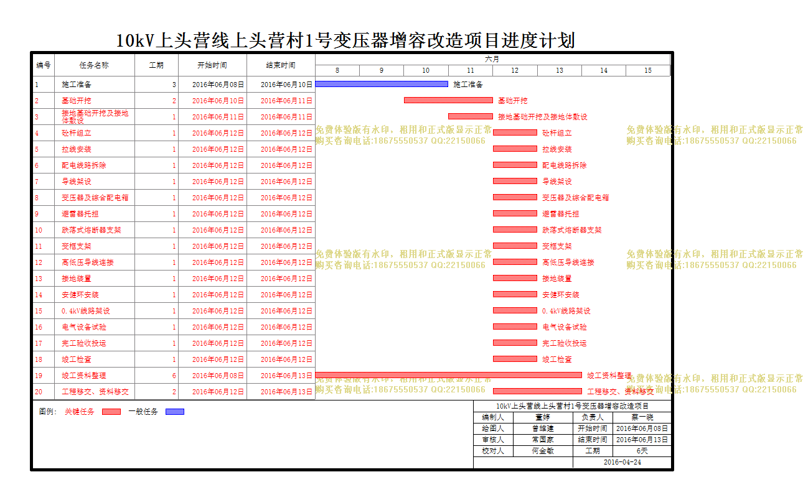Image resolution: width=803 pixels, height=500 pixels.
Task: Click the 工期 column header in the task table
Action: 157,65
